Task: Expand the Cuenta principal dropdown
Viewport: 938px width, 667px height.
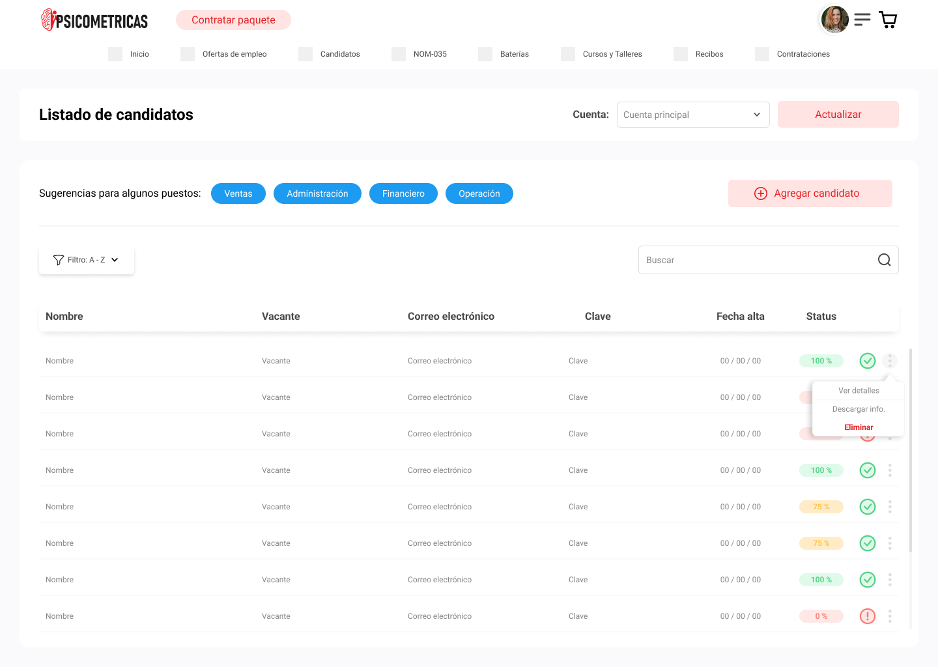Action: [x=693, y=115]
